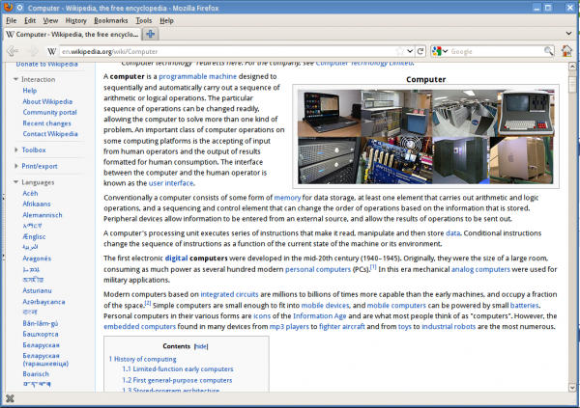Go to the Home page icon
This screenshot has width=580, height=408.
[x=566, y=51]
